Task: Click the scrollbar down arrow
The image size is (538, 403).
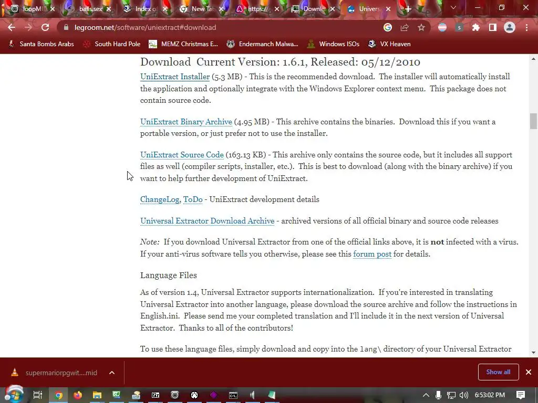Action: [x=533, y=353]
